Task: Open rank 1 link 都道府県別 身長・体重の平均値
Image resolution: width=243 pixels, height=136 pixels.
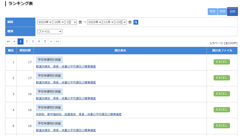Action: 66,66
